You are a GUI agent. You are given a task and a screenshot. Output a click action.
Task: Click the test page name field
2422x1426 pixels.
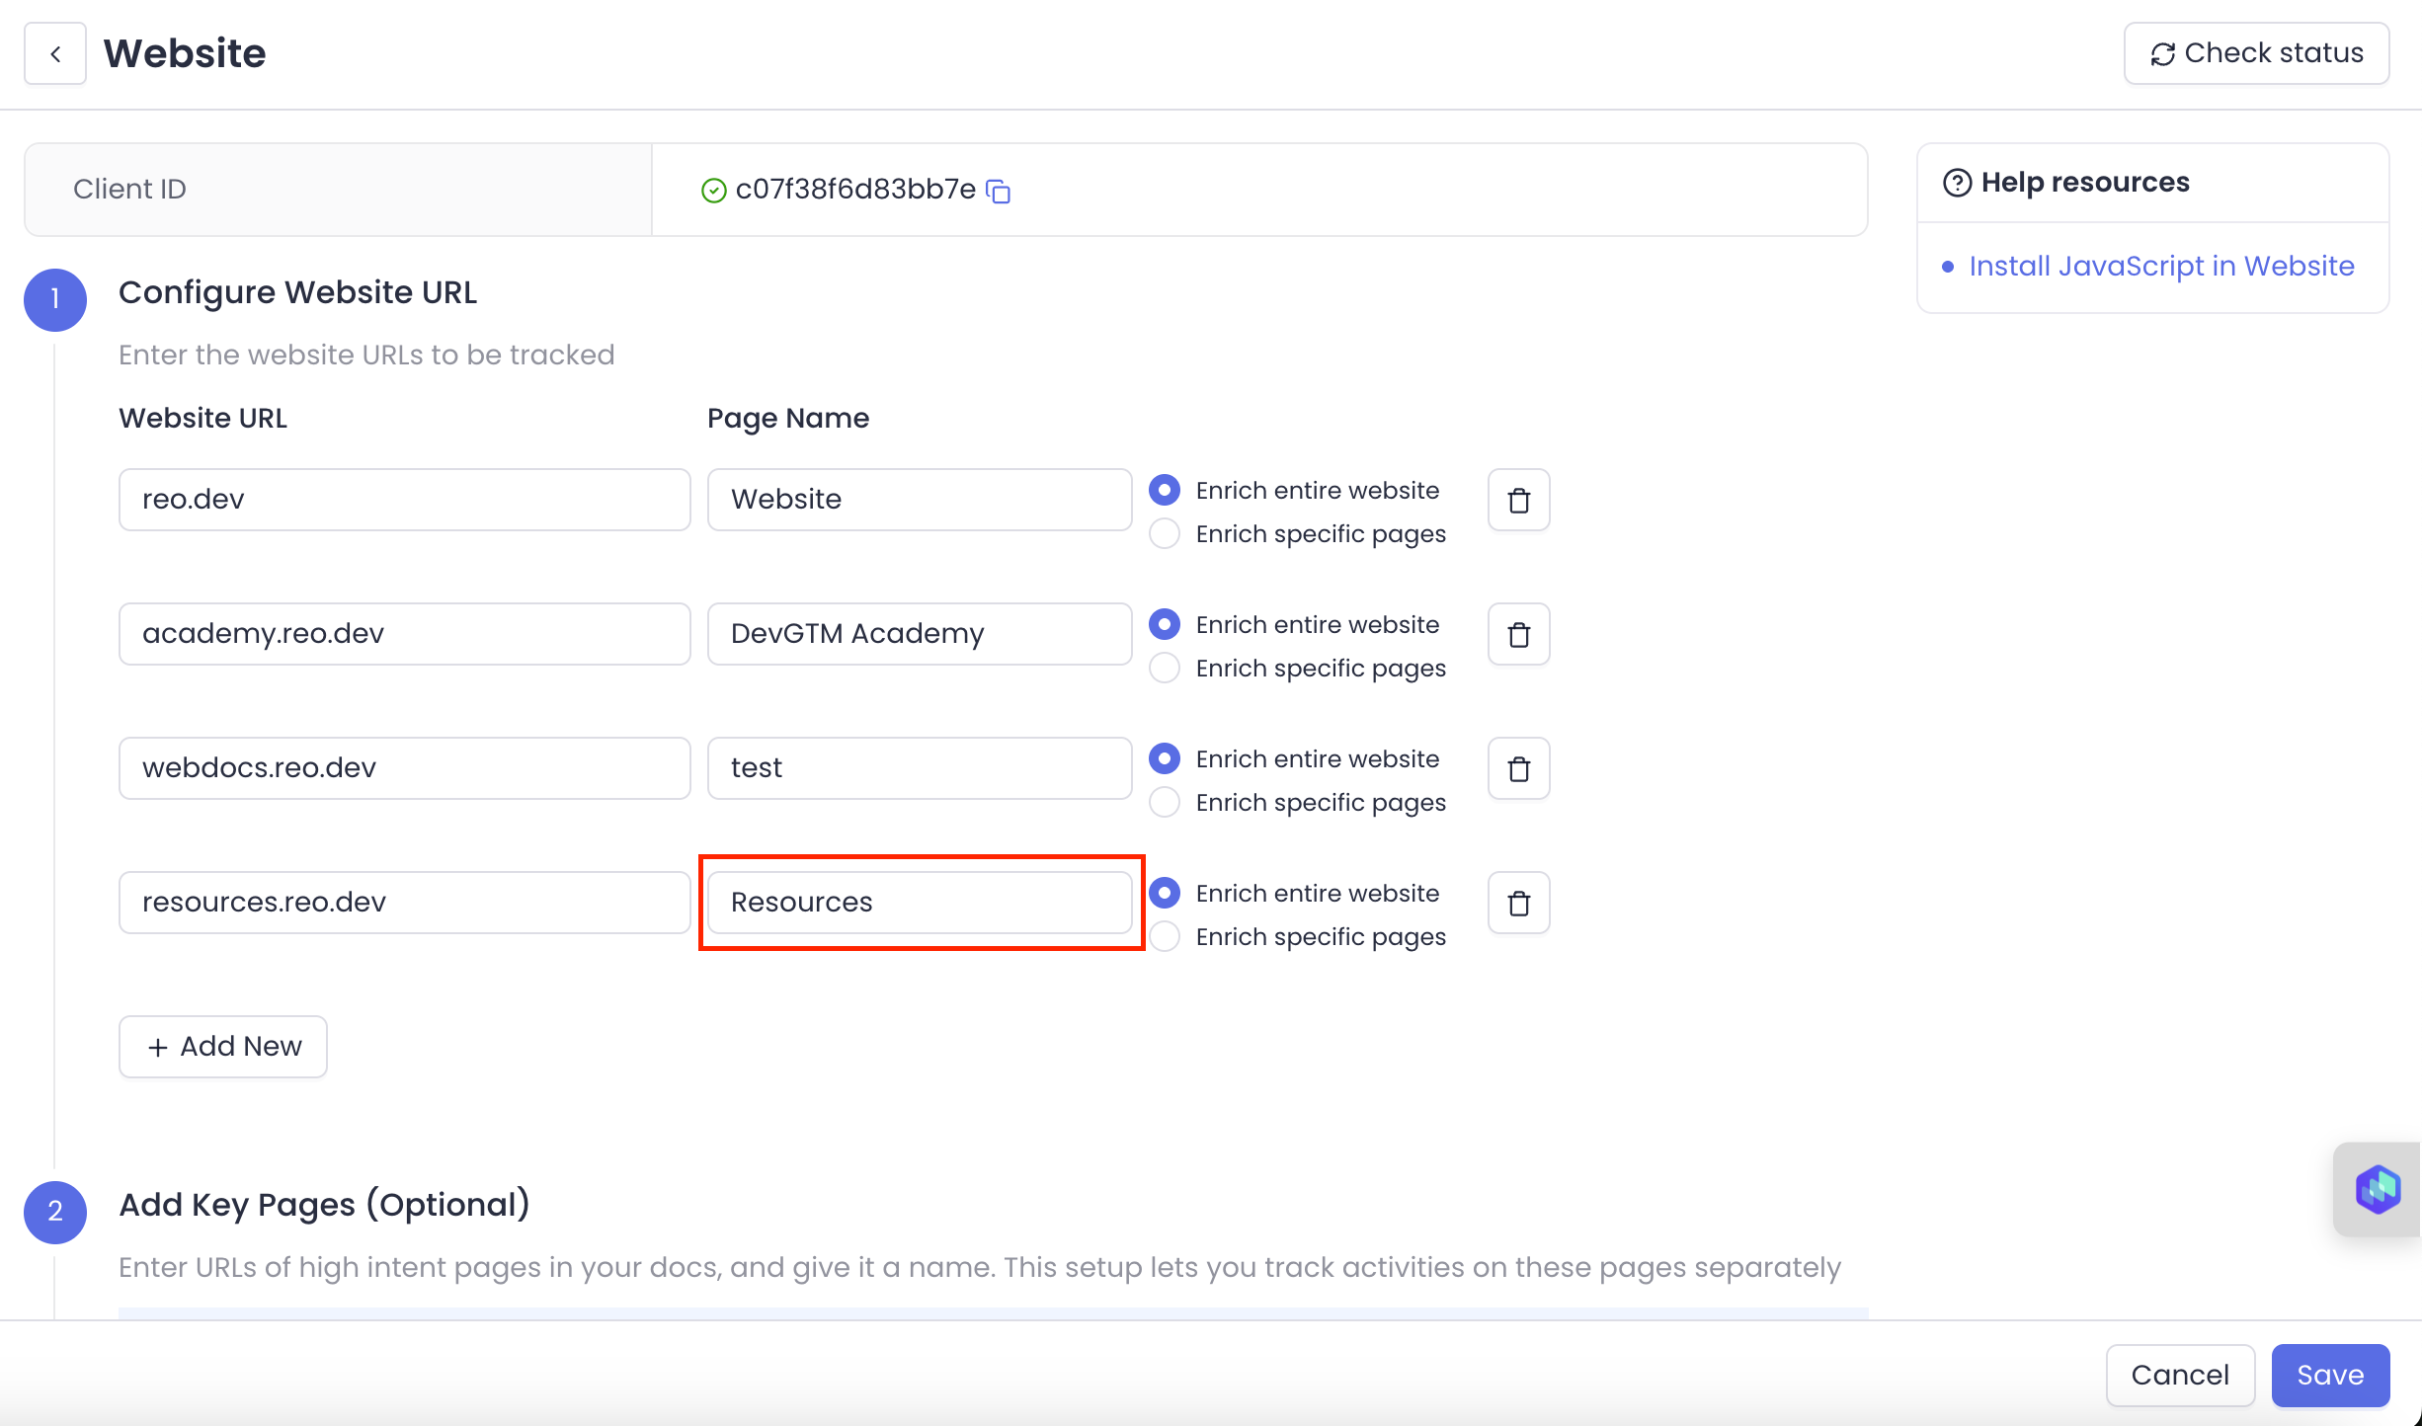[x=920, y=768]
